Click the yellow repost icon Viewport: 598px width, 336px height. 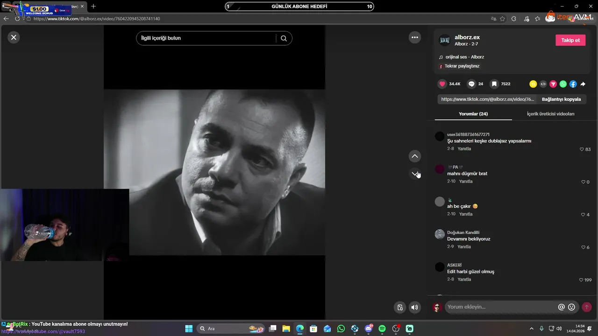[533, 84]
